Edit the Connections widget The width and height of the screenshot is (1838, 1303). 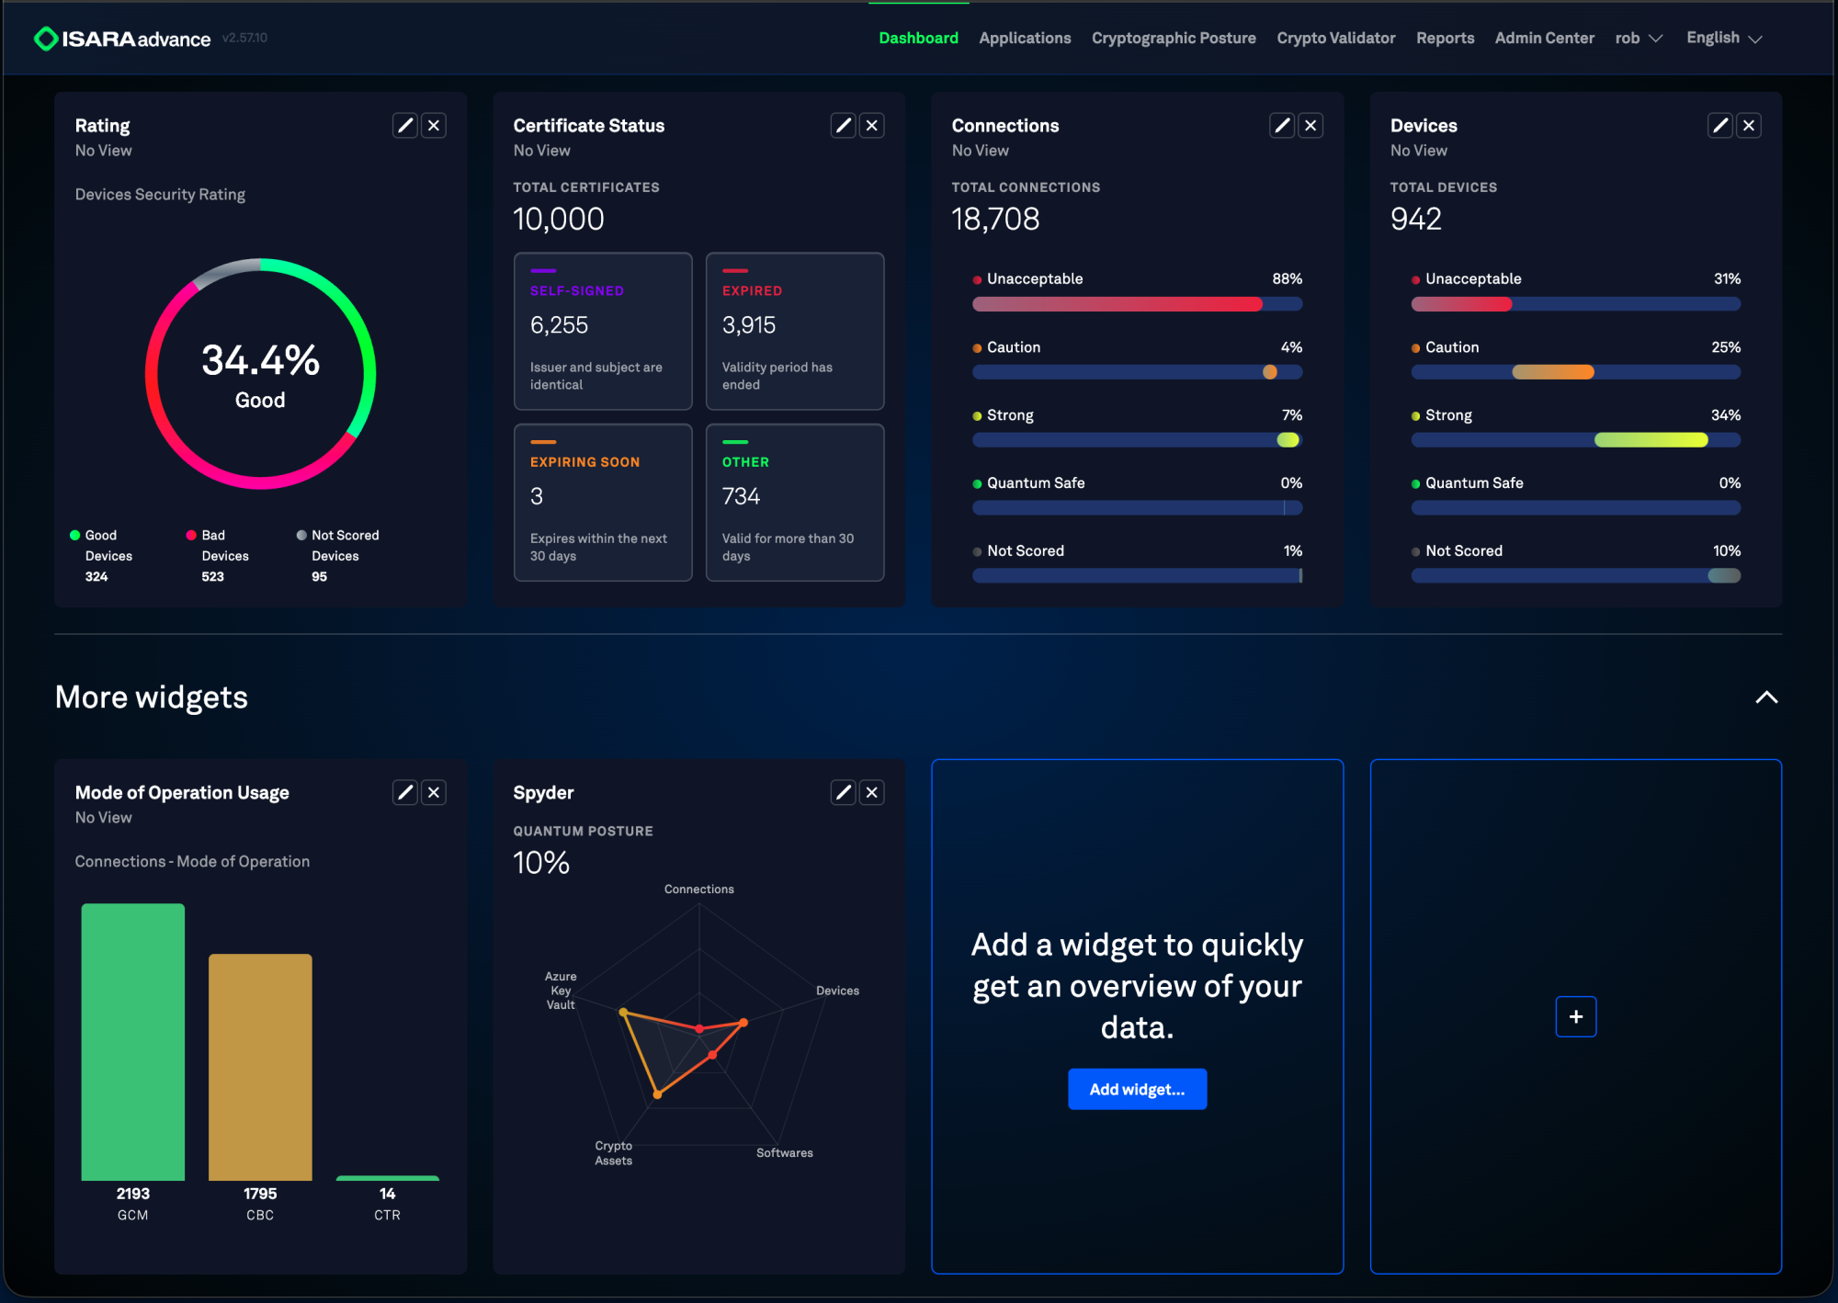(x=1282, y=125)
